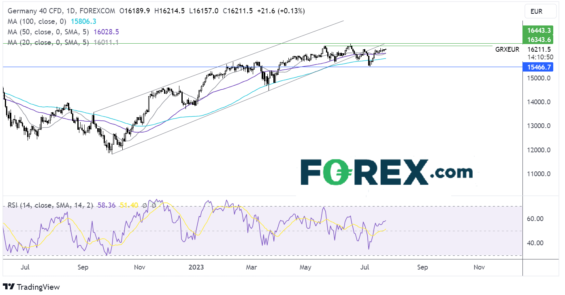This screenshot has height=295, width=565.
Task: Click the MA 100 value 15806.3
Action: 83,21
